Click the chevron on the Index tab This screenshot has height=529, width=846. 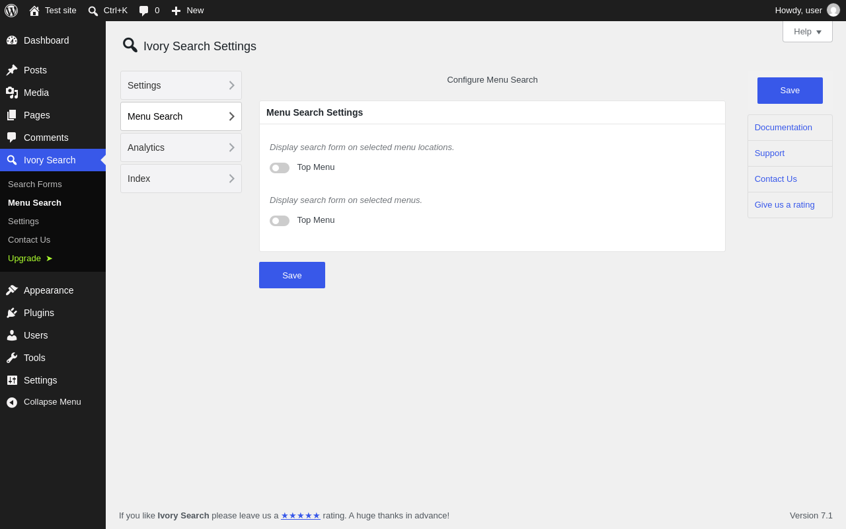click(232, 179)
